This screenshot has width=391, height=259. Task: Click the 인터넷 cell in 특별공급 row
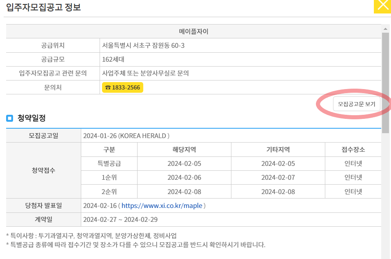click(353, 163)
